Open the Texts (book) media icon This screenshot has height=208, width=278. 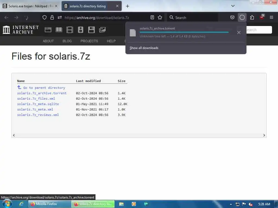(x=59, y=30)
